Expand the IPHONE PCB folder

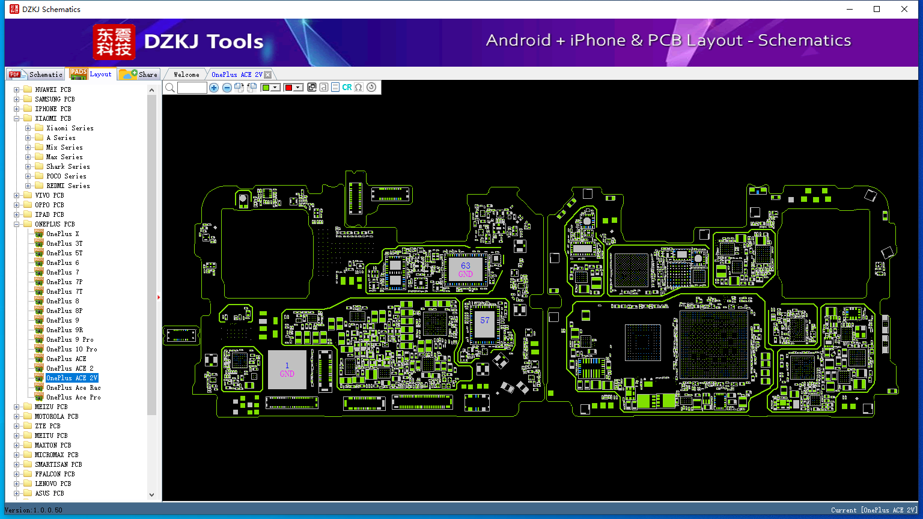(17, 109)
